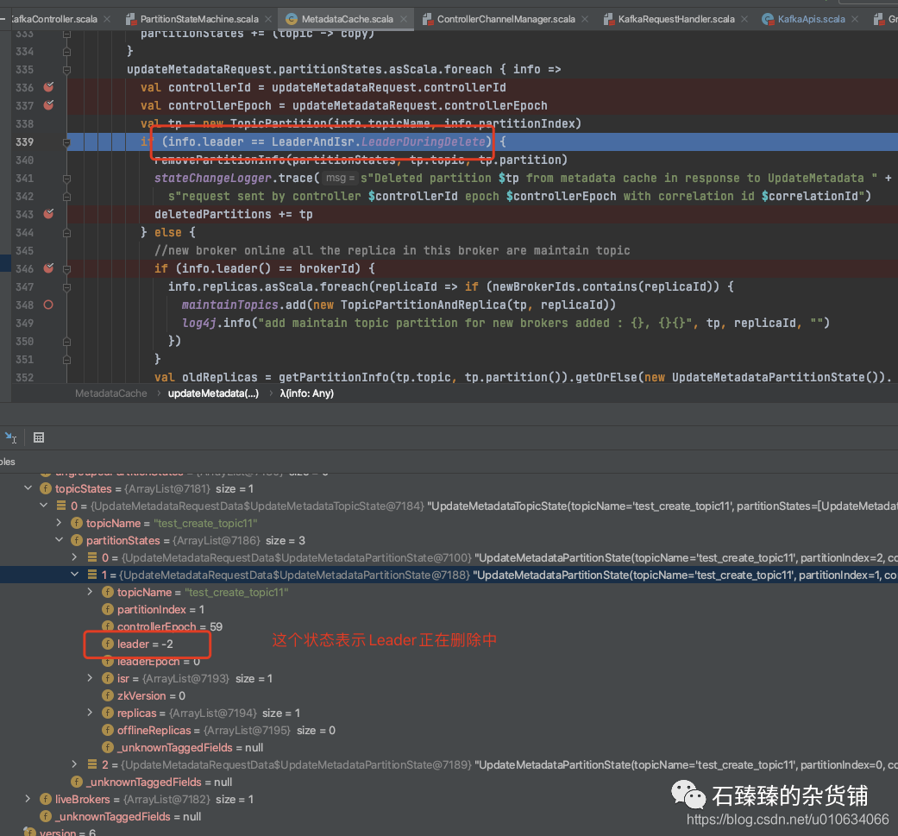Collapse the else block fold at line 344
This screenshot has height=836, width=898.
(x=67, y=232)
